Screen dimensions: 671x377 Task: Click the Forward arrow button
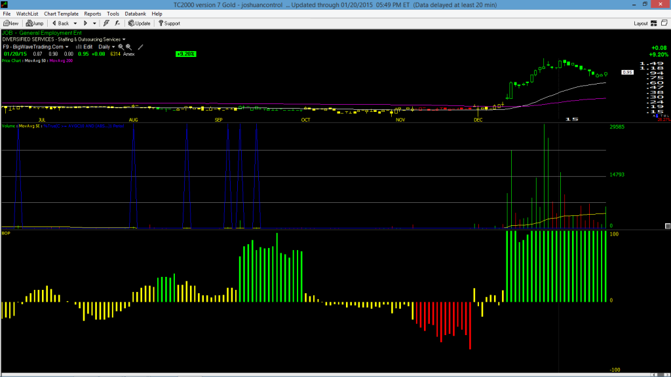coord(85,24)
